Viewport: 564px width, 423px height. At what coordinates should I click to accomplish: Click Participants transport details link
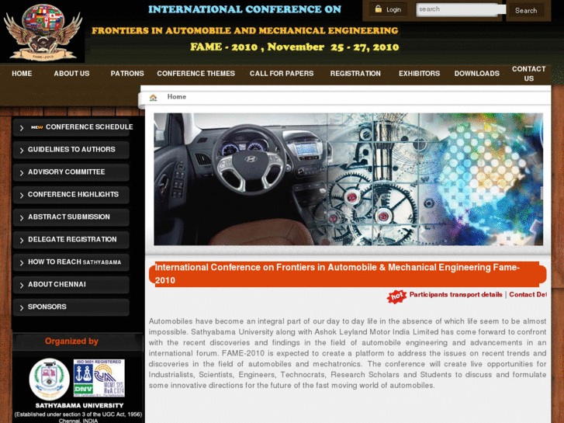click(x=455, y=294)
